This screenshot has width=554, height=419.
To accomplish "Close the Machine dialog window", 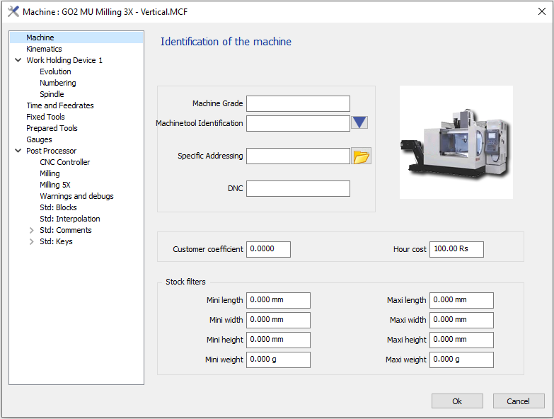I will tap(541, 11).
